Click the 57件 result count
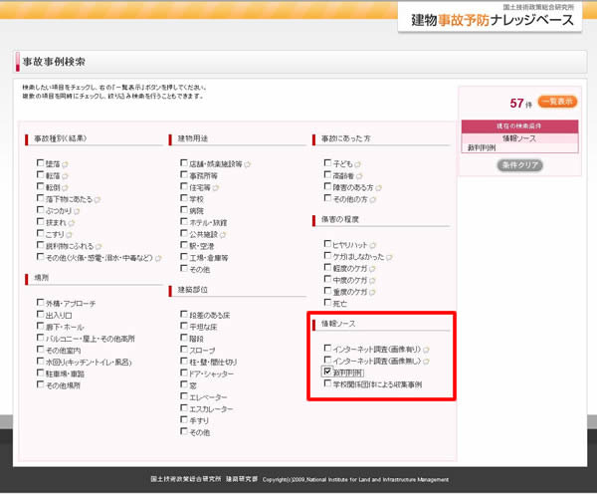 520,103
